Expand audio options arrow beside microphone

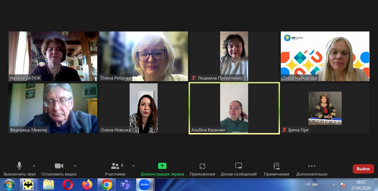(34, 166)
